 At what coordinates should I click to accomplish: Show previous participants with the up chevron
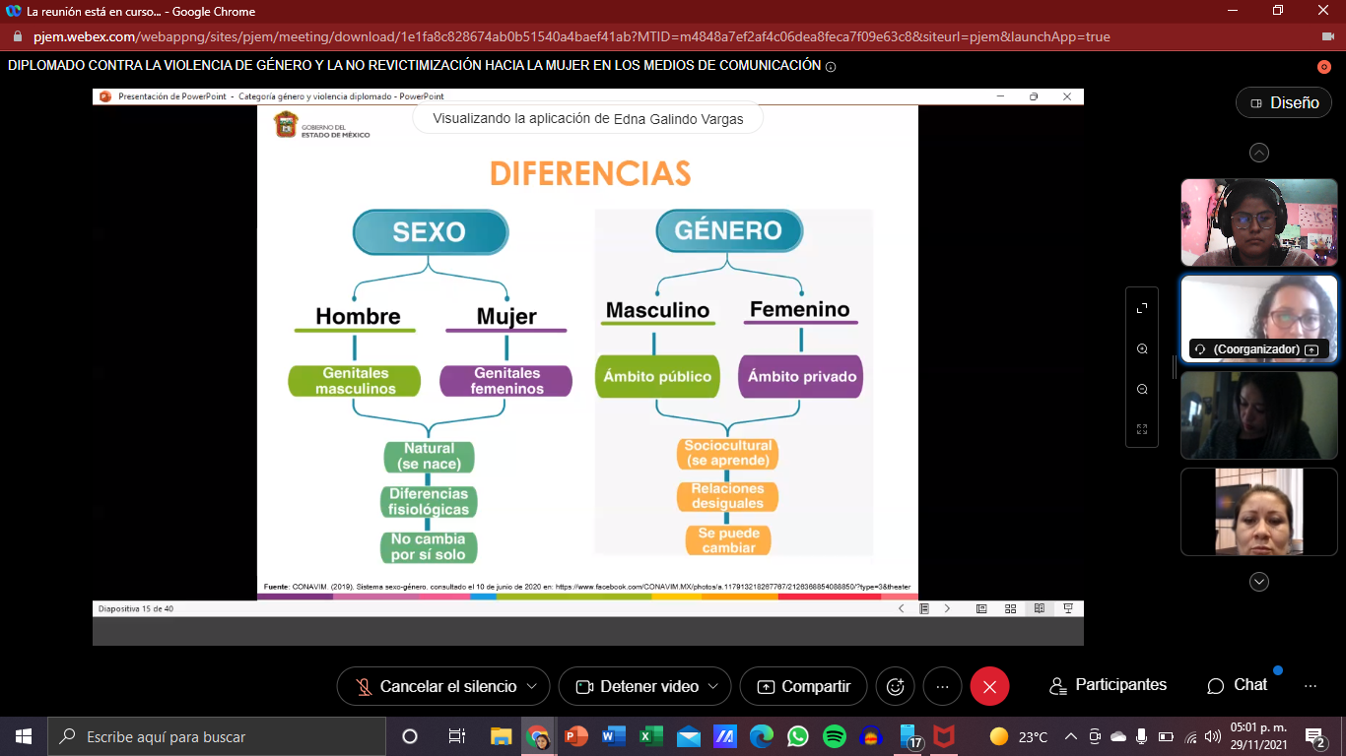(x=1259, y=153)
